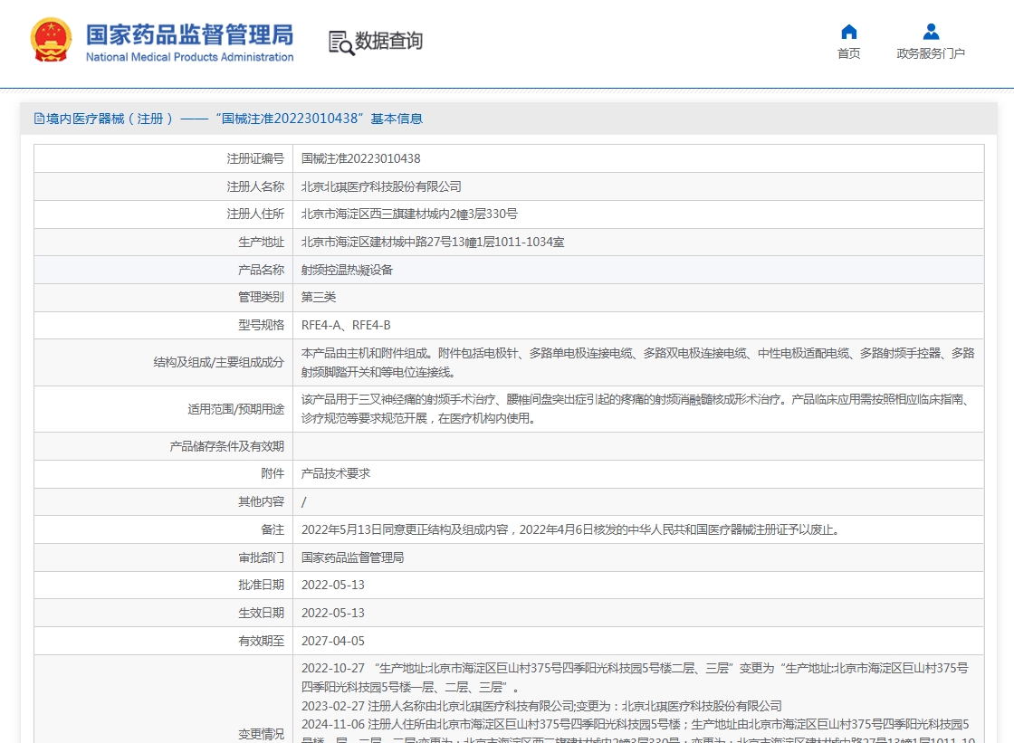The height and width of the screenshot is (743, 1014).
Task: Click National Medical Products Administration text
Action: pyautogui.click(x=189, y=57)
